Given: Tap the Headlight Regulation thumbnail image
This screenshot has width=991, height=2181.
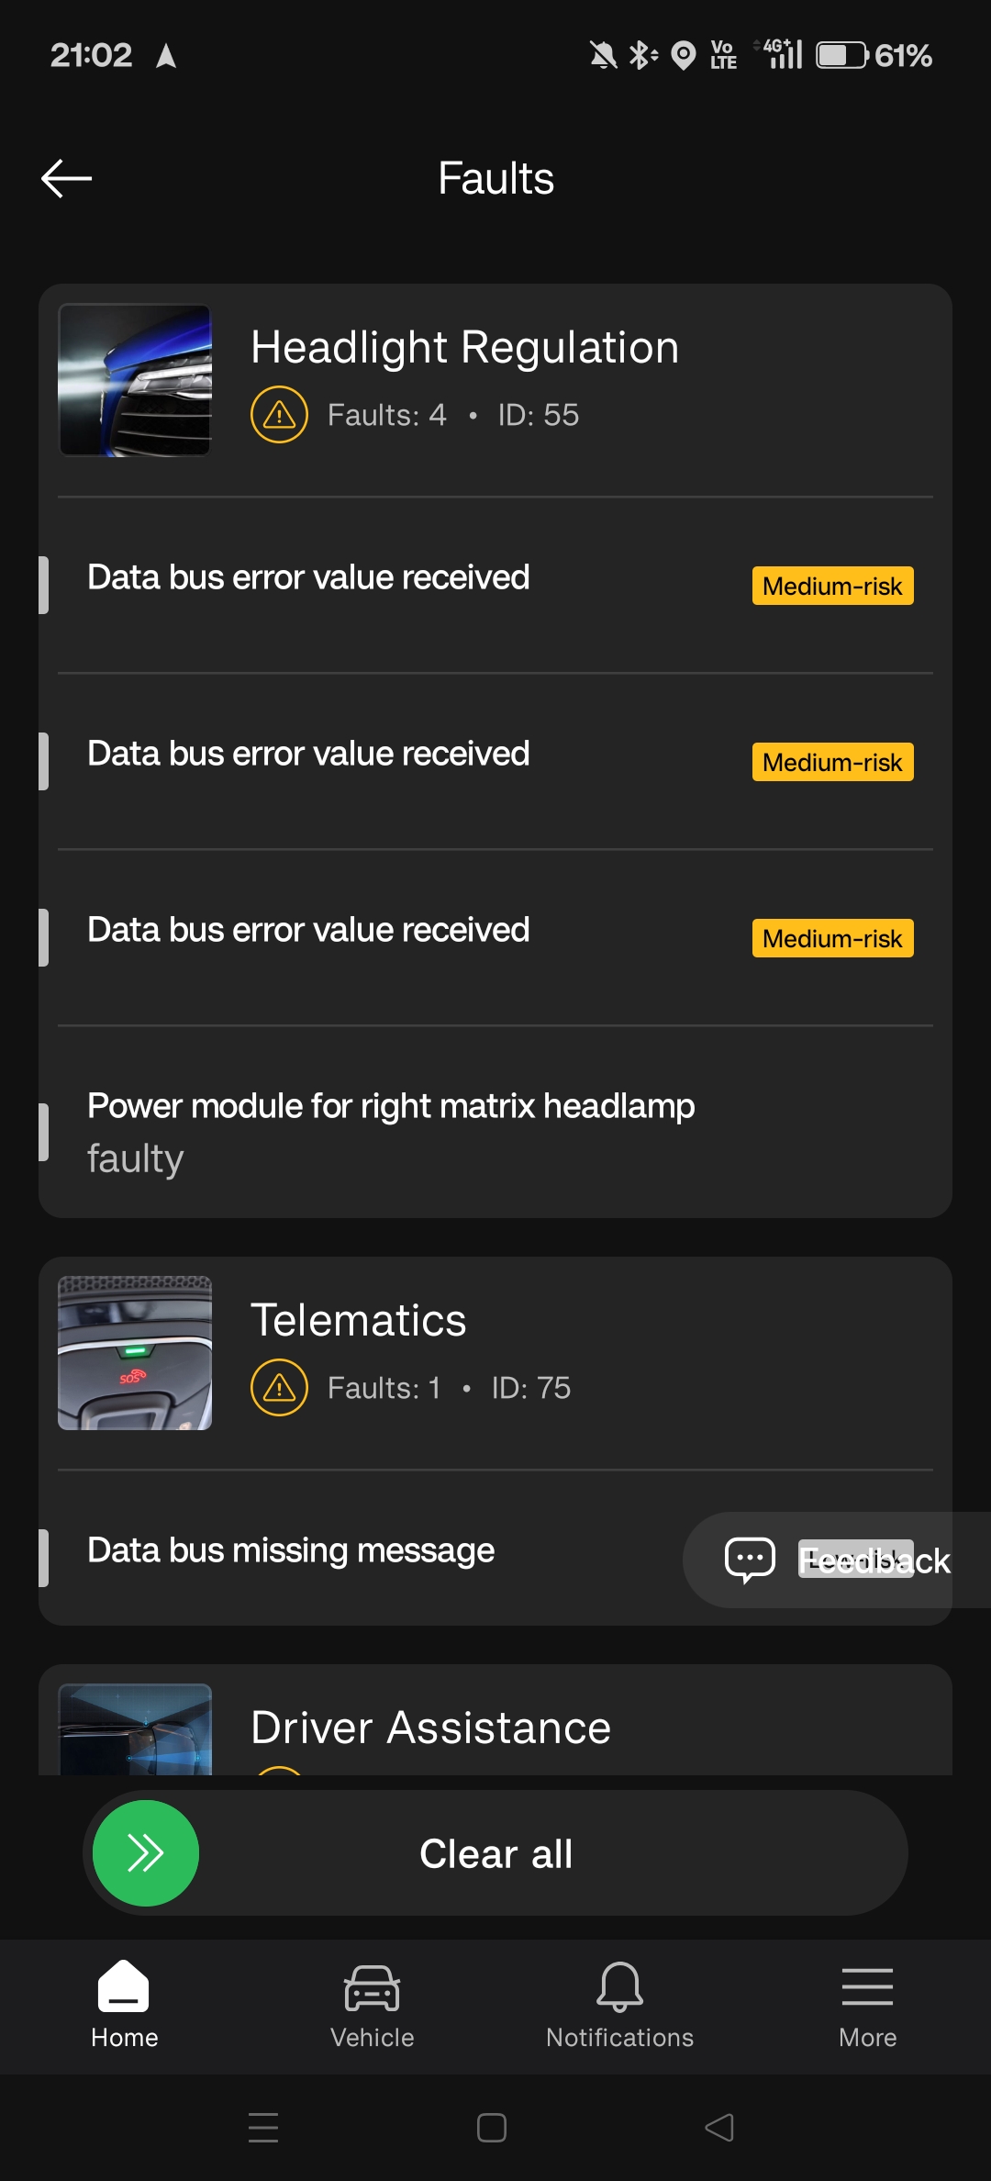Looking at the screenshot, I should point(135,380).
